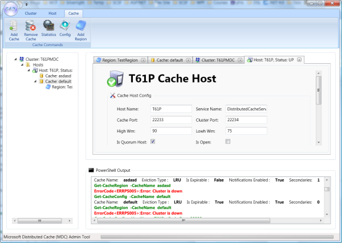This screenshot has height=243, width=342.
Task: Open the Cluster: T61PMDC document tab
Action: tap(218, 60)
